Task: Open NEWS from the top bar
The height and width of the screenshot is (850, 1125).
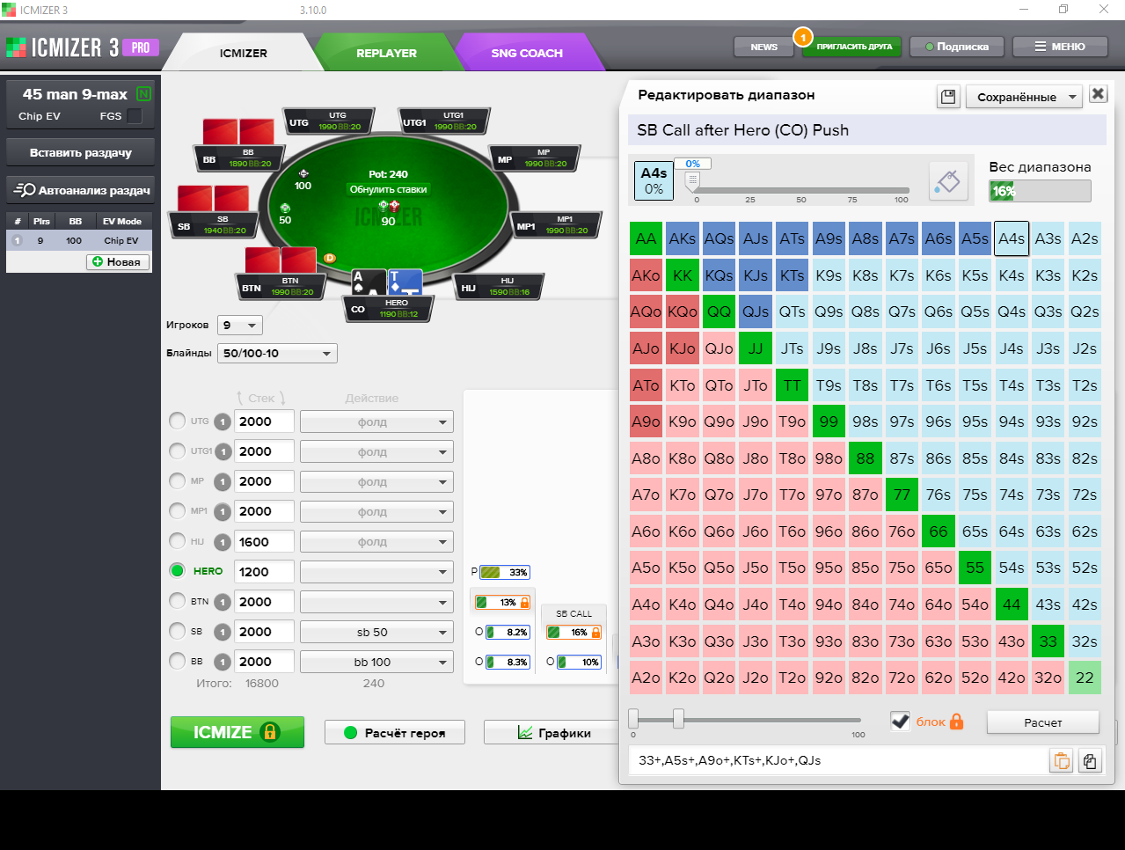Action: coord(763,47)
